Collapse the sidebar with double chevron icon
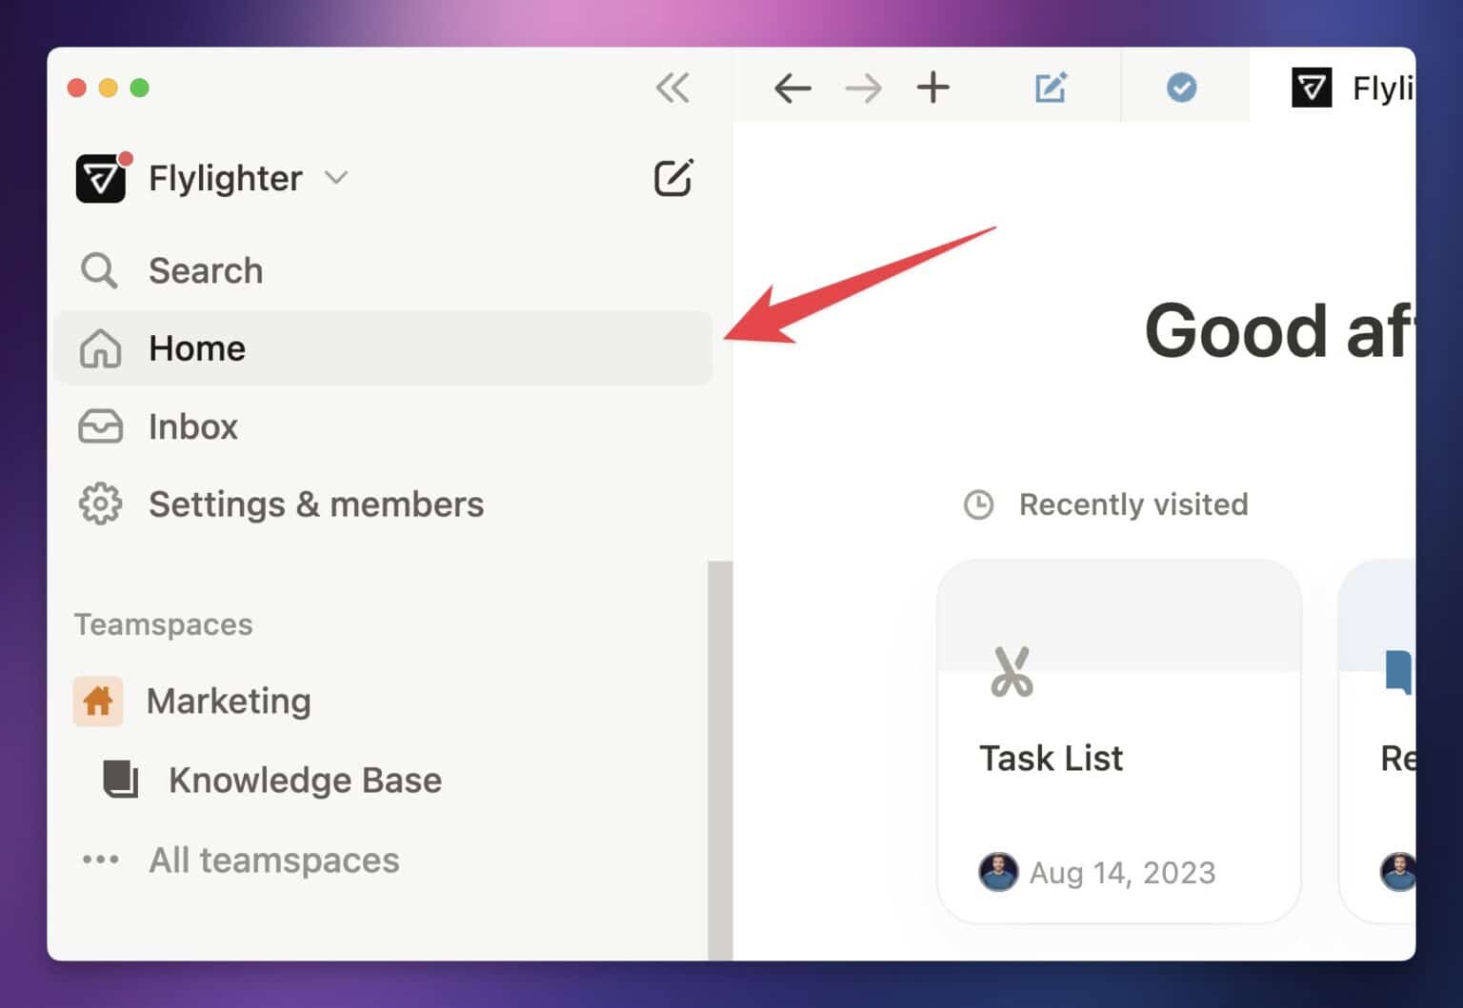Viewport: 1463px width, 1008px height. click(672, 89)
